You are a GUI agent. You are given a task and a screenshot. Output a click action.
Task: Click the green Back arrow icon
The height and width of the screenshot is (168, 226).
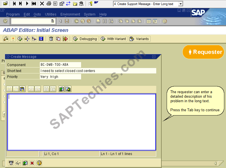[x=76, y=21]
